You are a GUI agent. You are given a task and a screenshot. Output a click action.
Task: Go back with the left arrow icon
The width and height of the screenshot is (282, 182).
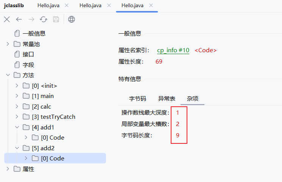pos(19,19)
